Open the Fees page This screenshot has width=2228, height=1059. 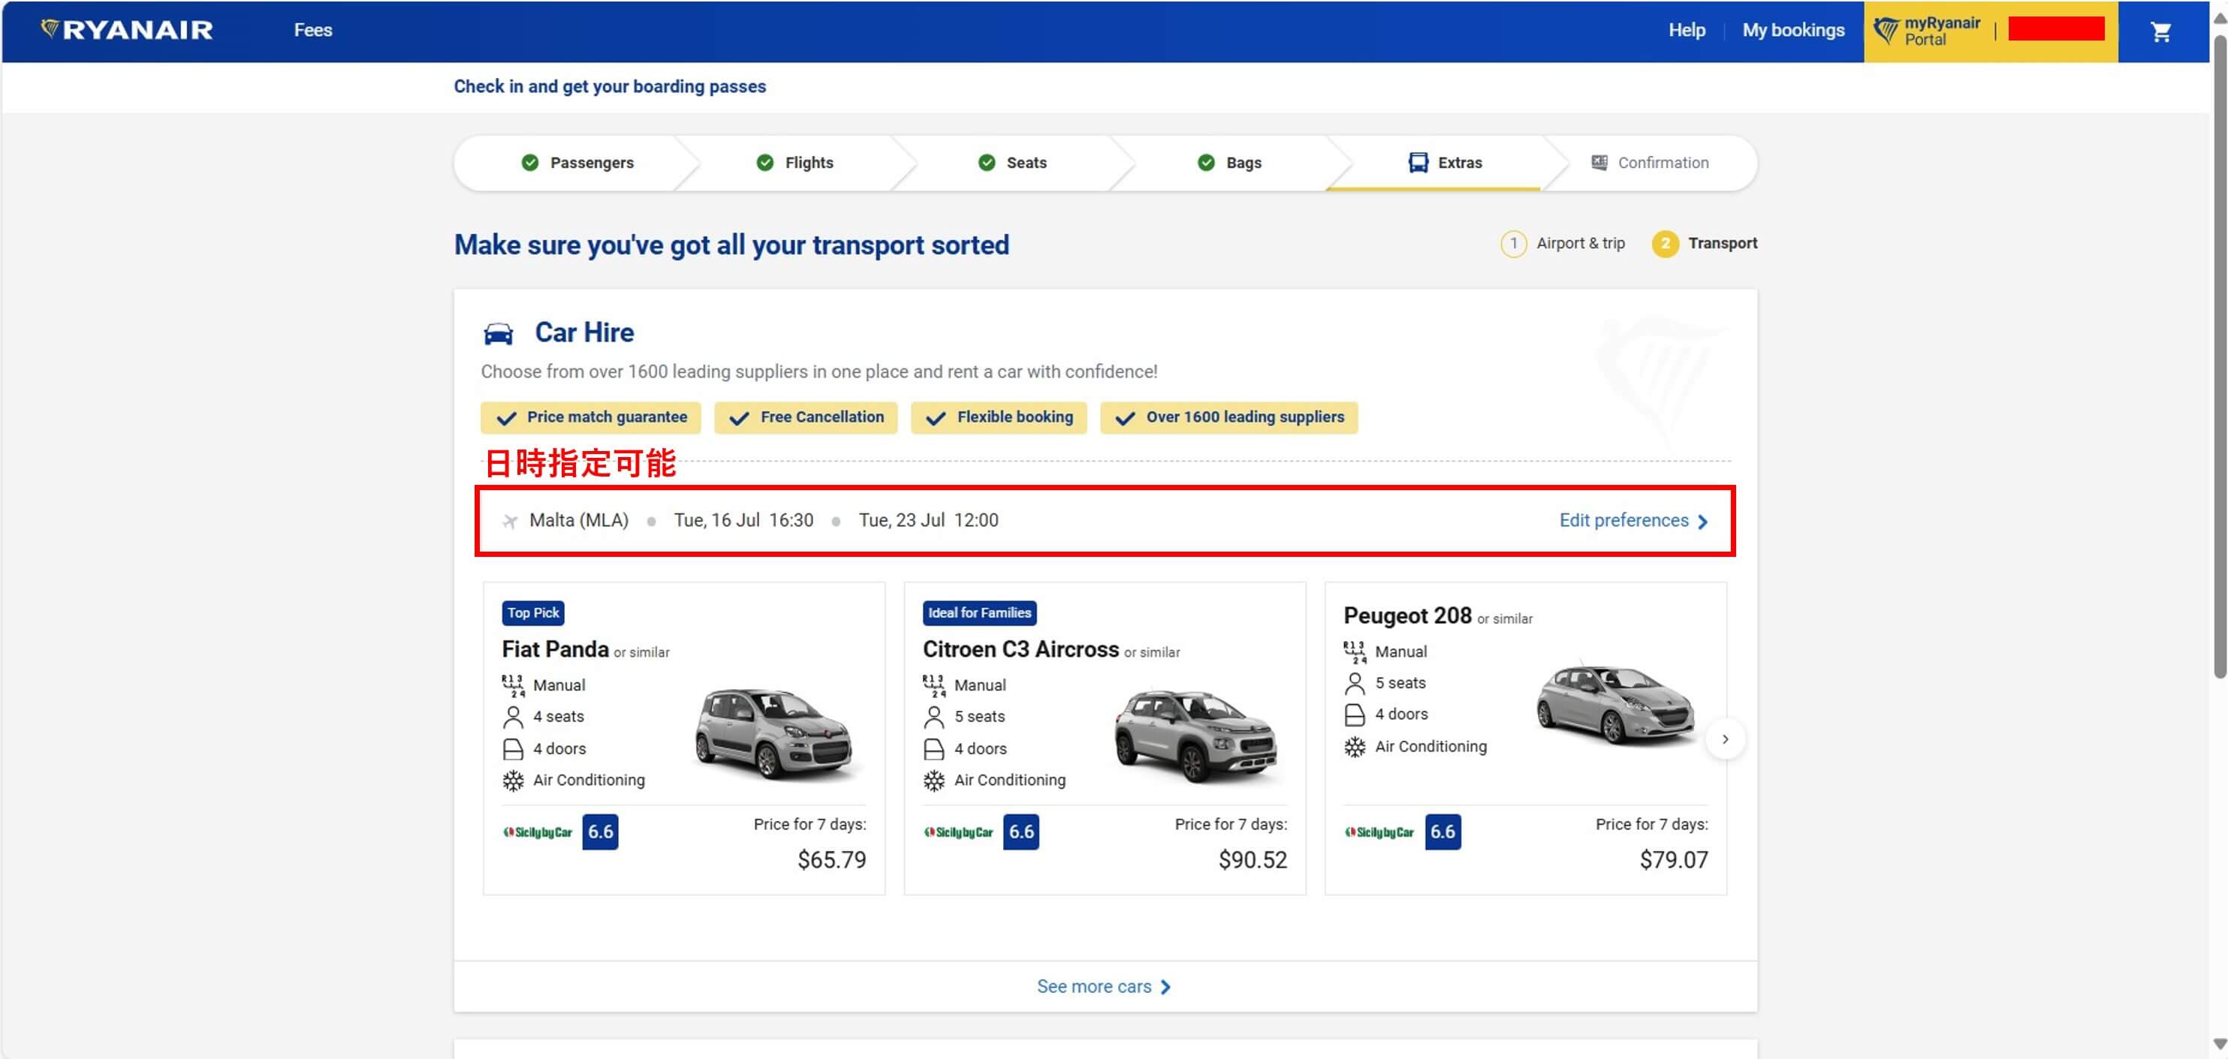click(x=313, y=30)
